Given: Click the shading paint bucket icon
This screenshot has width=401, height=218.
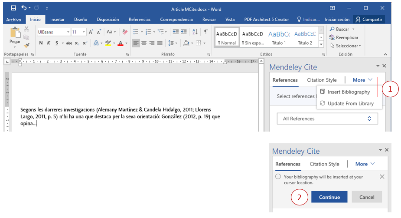Looking at the screenshot, I should [186, 43].
